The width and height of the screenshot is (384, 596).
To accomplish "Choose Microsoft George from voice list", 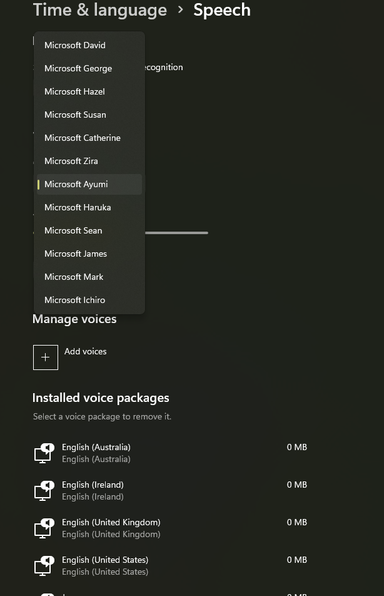I will (x=89, y=68).
